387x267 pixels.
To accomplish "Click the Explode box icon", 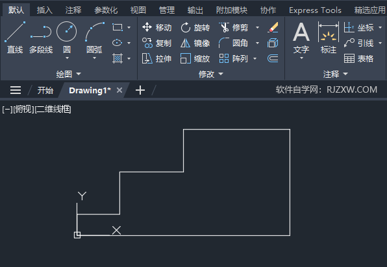I will 273,43.
